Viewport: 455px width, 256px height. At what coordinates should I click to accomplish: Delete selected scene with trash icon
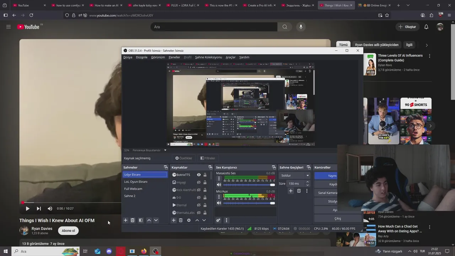point(133,220)
